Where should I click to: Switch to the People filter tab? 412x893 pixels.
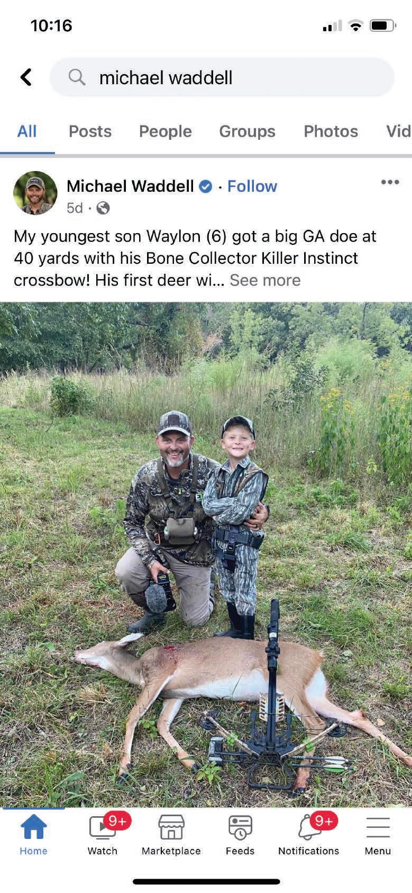165,131
